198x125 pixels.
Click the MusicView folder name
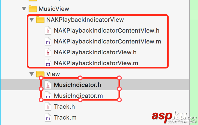[x=54, y=9]
